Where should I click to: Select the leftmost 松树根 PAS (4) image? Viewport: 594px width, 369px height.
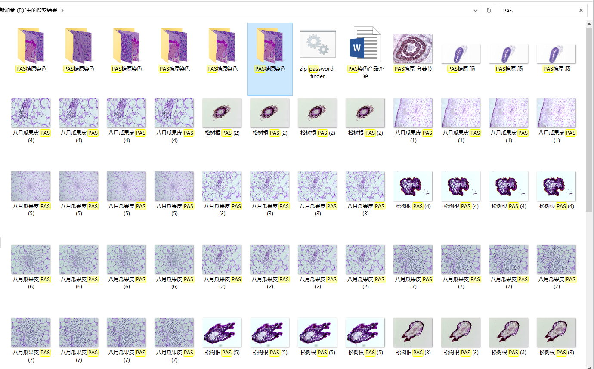[x=413, y=186]
